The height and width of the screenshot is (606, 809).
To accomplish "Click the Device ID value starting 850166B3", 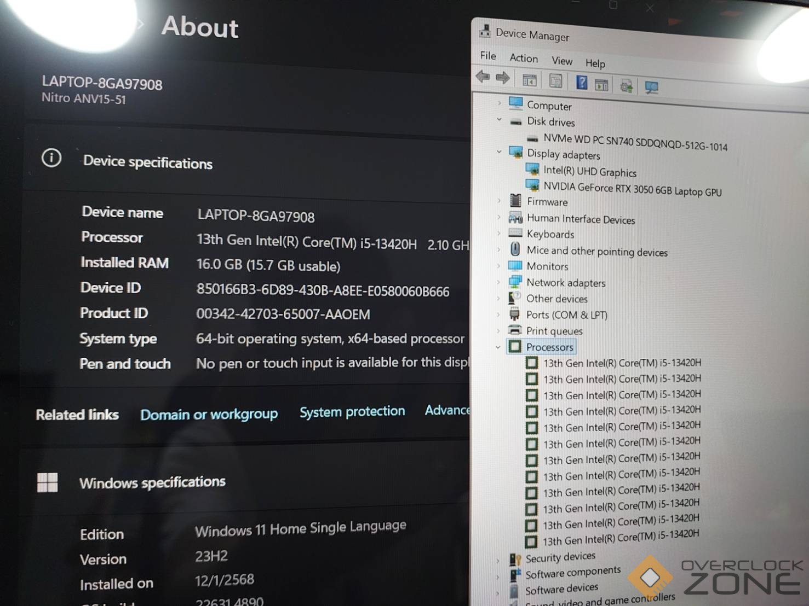I will (323, 290).
